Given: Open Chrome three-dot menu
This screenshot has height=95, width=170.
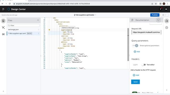Looking at the screenshot, I should [x=168, y=4].
